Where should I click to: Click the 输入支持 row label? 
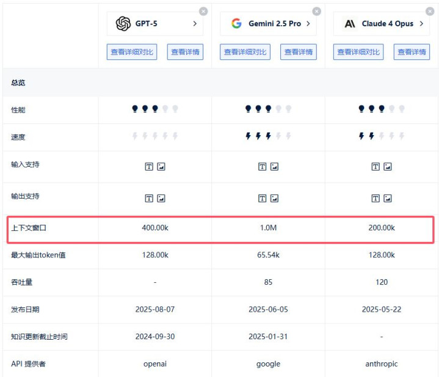[25, 164]
